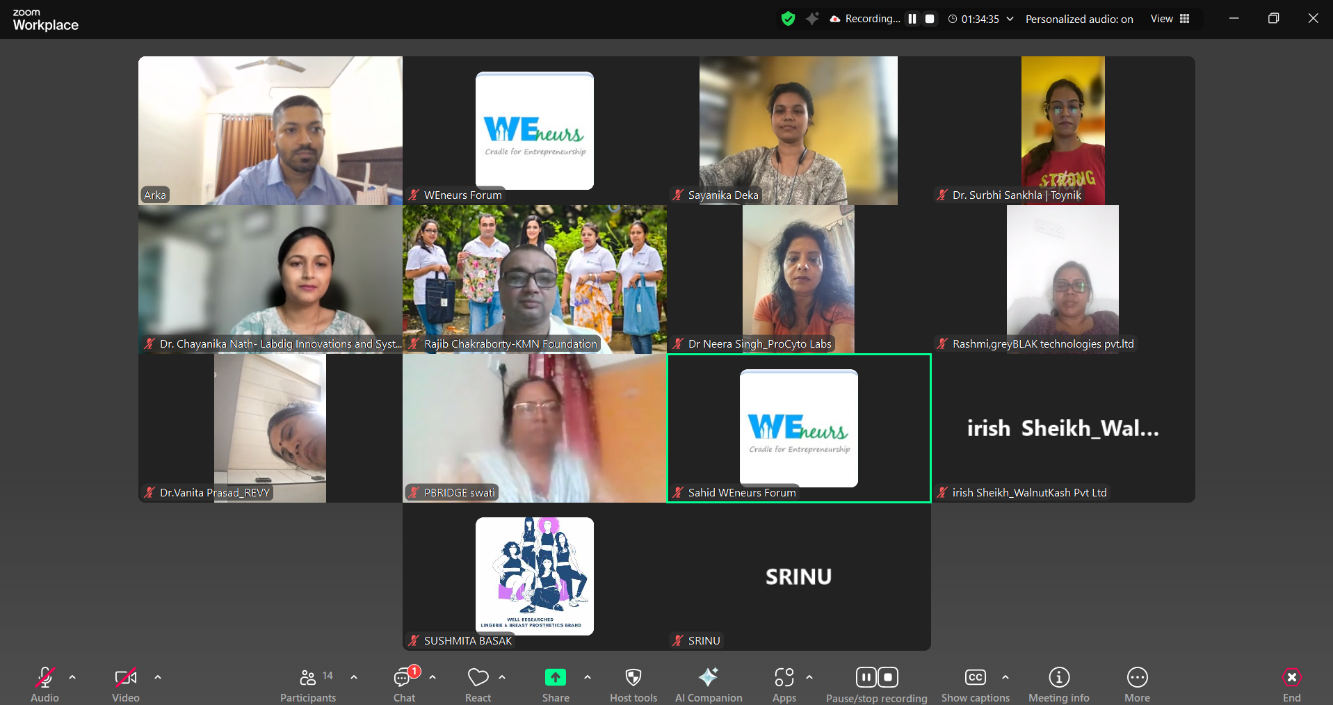Unmute microphone with Audio button
Screen dimensions: 1333x705
click(45, 685)
